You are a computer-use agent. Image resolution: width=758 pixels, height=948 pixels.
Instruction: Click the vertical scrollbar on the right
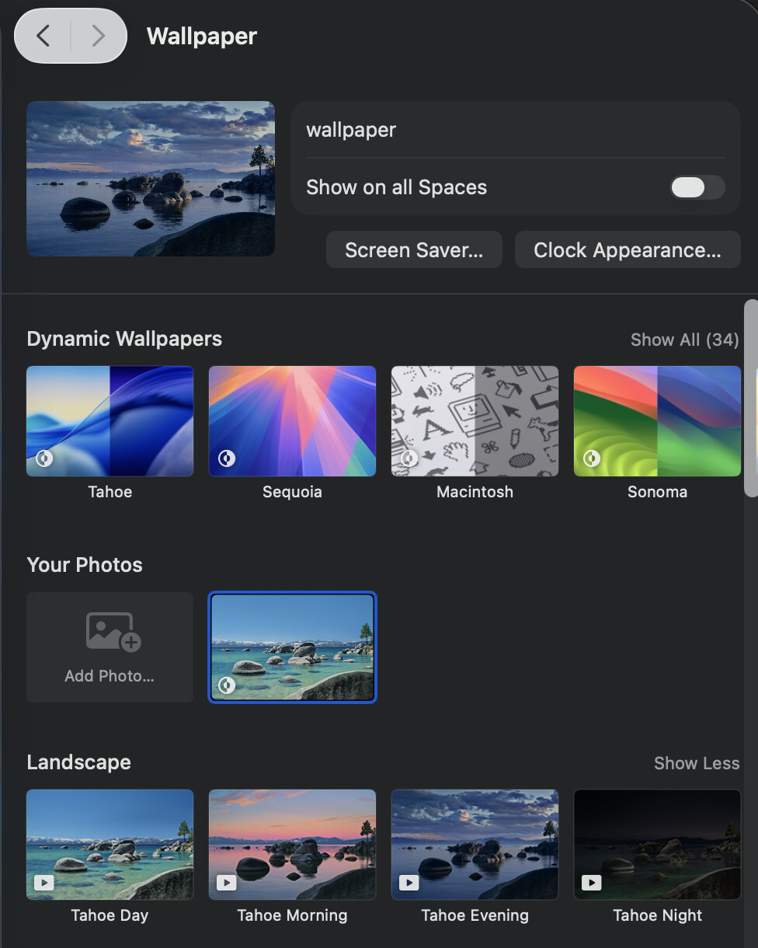[750, 396]
